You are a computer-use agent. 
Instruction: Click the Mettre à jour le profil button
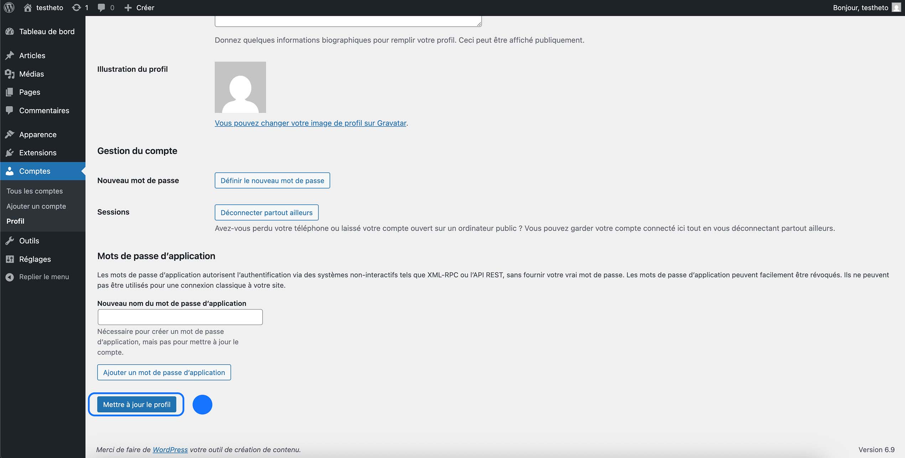coord(136,404)
